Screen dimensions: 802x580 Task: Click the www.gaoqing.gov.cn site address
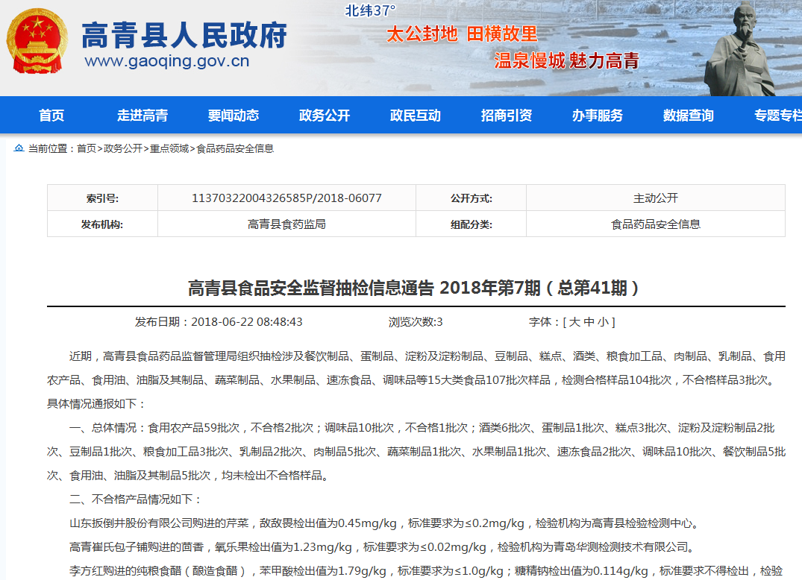pyautogui.click(x=167, y=61)
